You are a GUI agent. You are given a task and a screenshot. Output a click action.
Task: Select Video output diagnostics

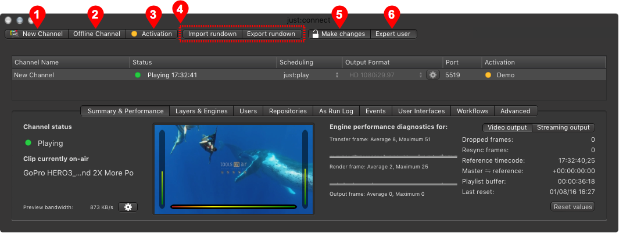click(507, 128)
